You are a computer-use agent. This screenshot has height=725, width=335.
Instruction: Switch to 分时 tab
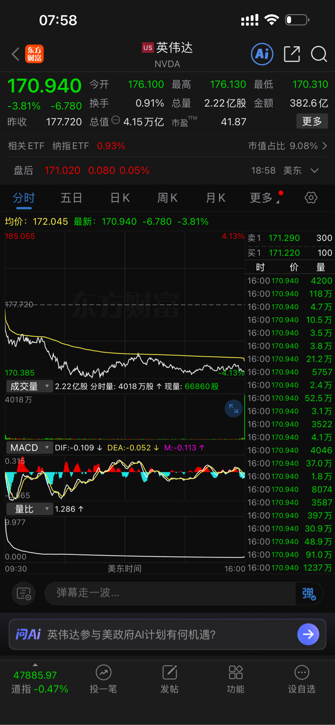click(24, 198)
